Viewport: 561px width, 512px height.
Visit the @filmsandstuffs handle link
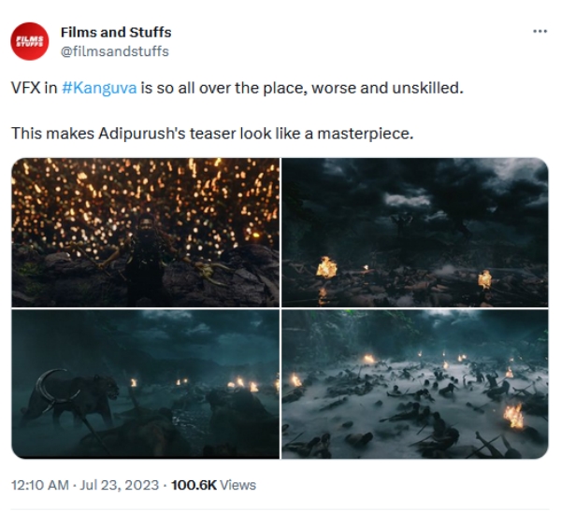114,51
